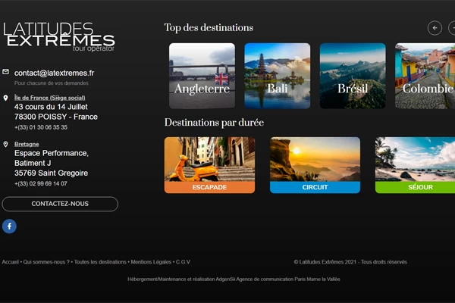Go to Accueil footer link

click(10, 262)
